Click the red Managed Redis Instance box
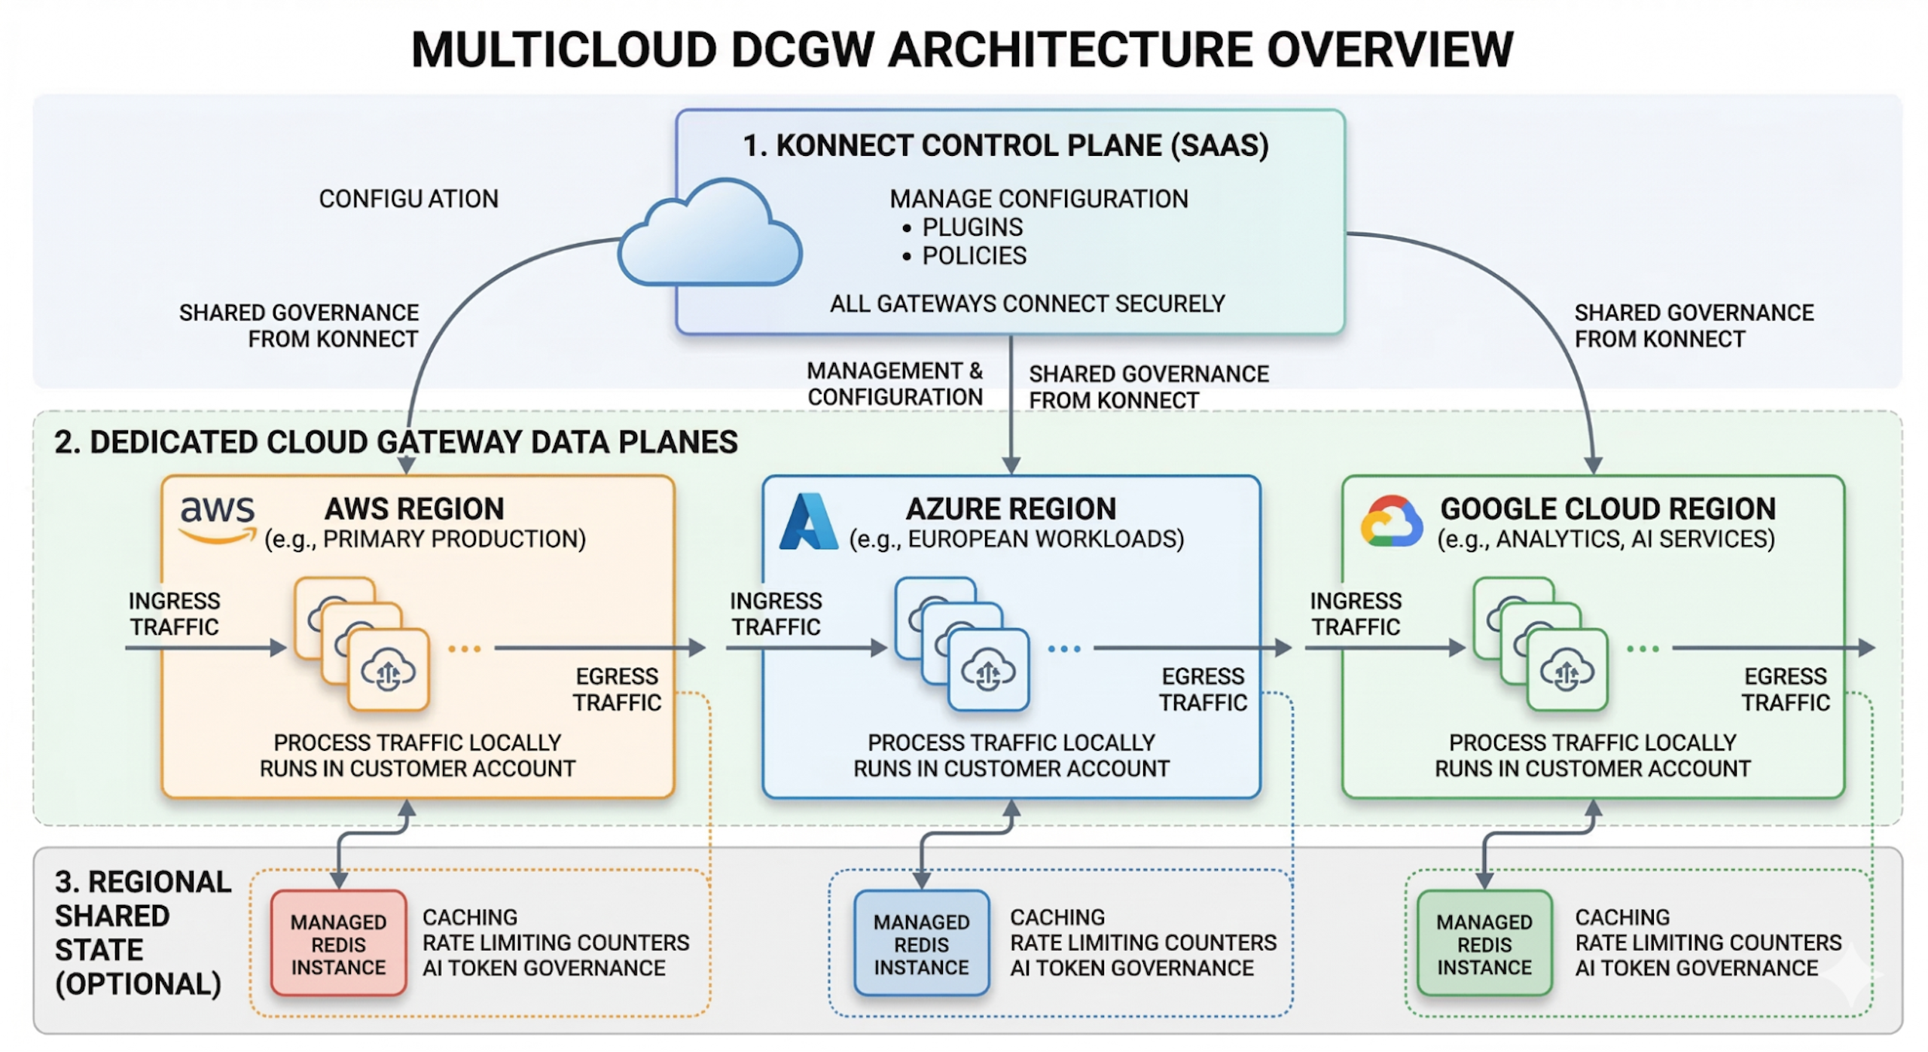The image size is (1928, 1052). coord(338,944)
